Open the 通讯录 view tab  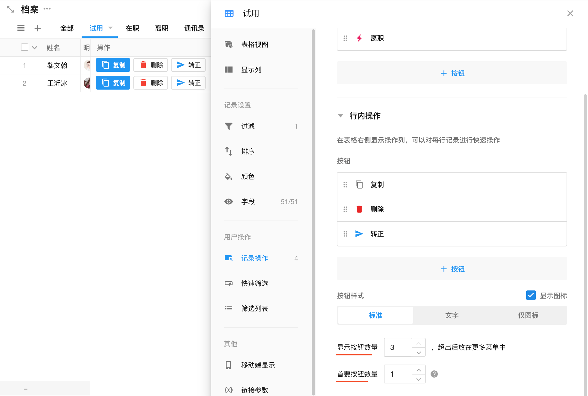tap(194, 28)
